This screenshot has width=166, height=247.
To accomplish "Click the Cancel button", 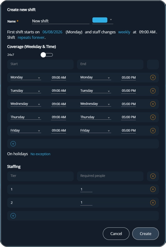I will click(116, 234).
